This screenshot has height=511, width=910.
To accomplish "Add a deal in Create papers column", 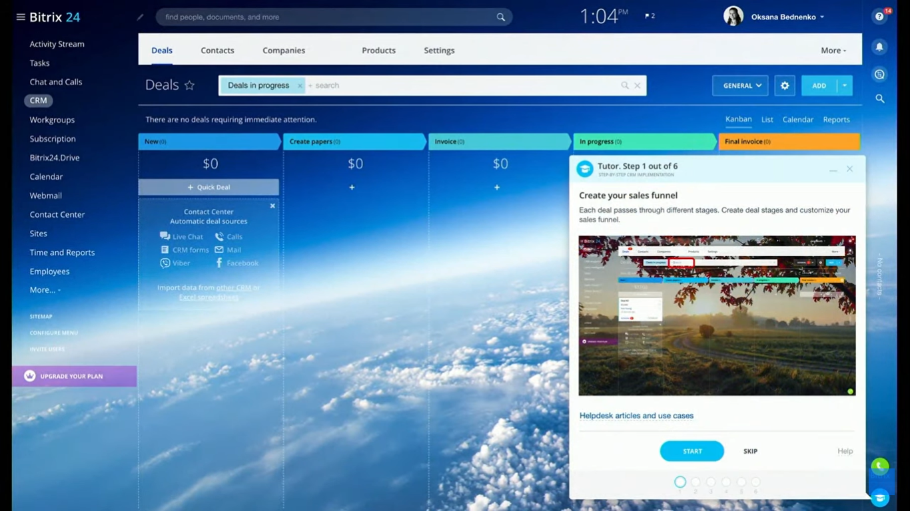I will pos(352,188).
